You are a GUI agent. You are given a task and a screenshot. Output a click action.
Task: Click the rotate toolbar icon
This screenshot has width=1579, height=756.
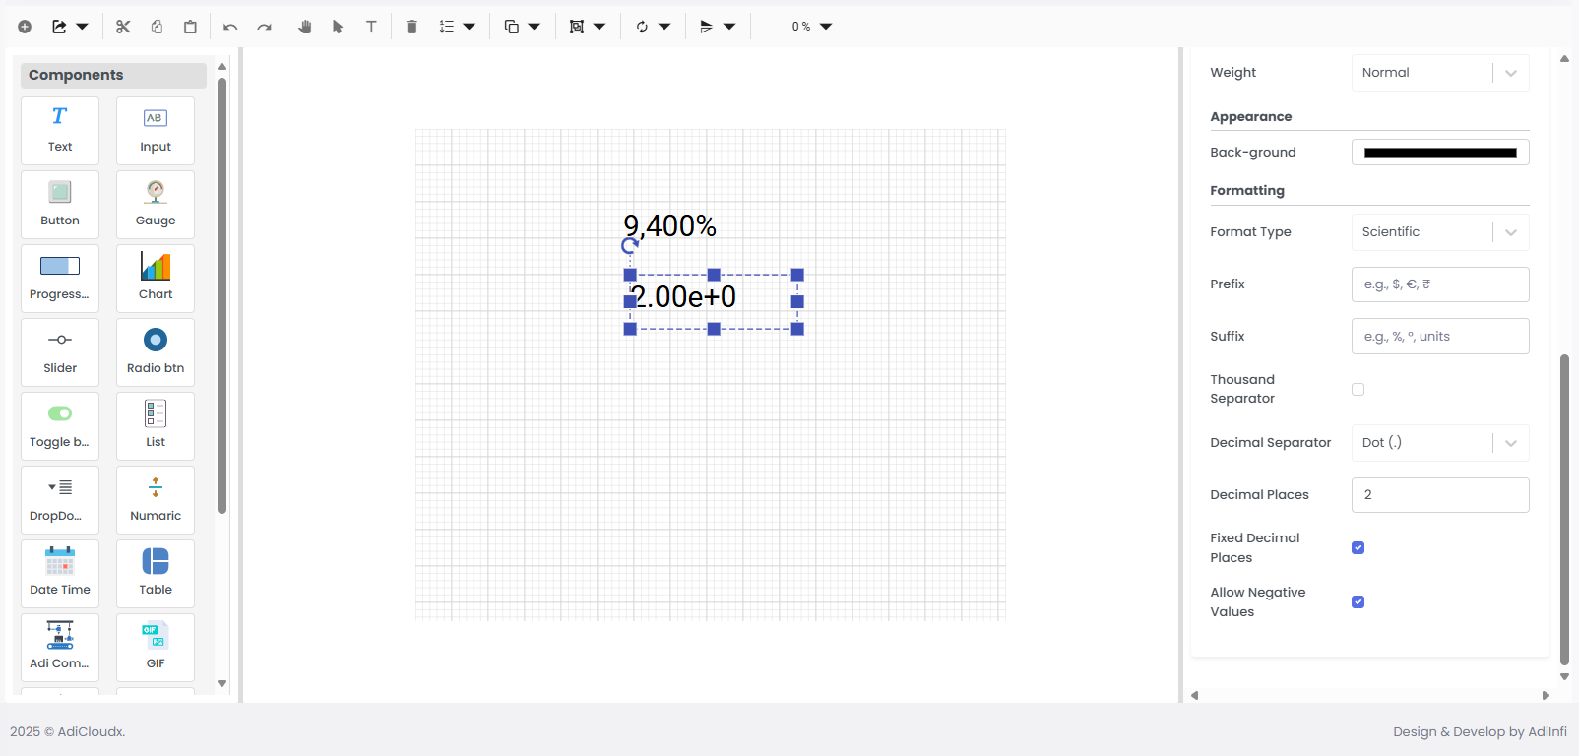641,27
